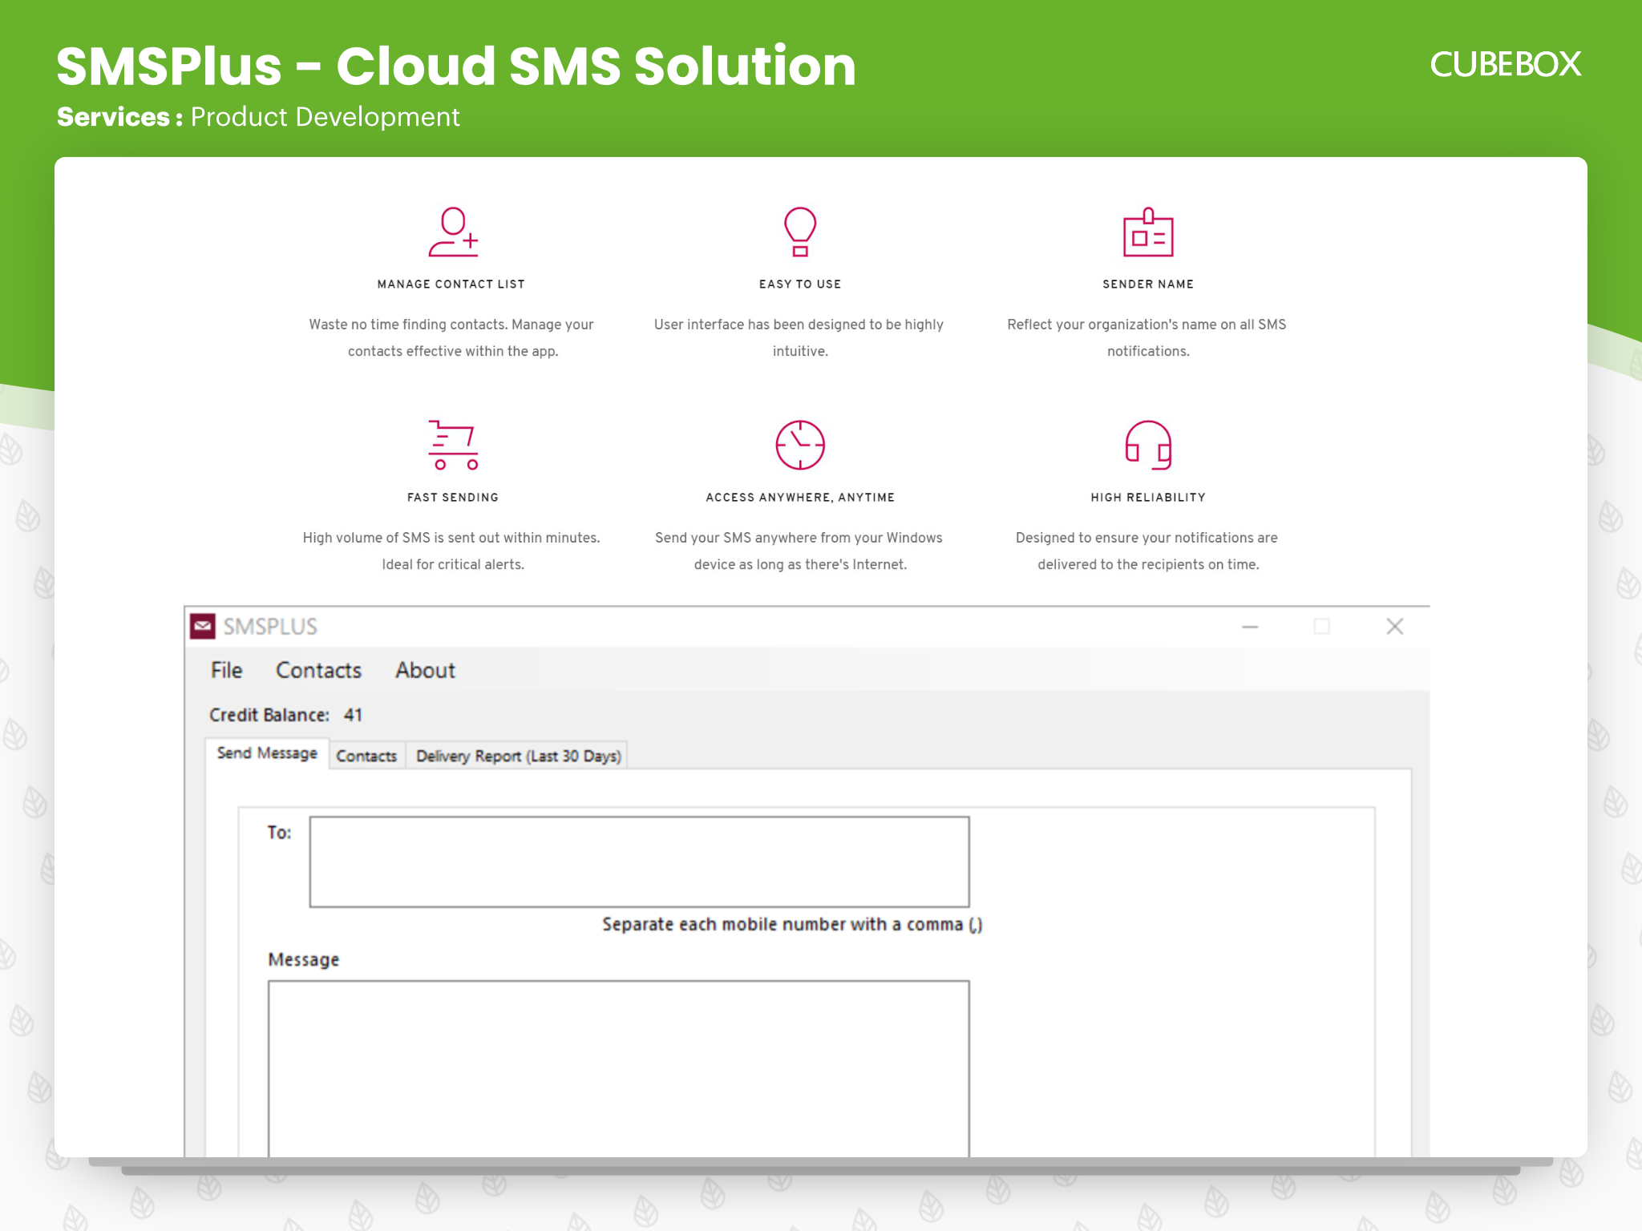Minimize the SMSPLUS window

(1250, 627)
